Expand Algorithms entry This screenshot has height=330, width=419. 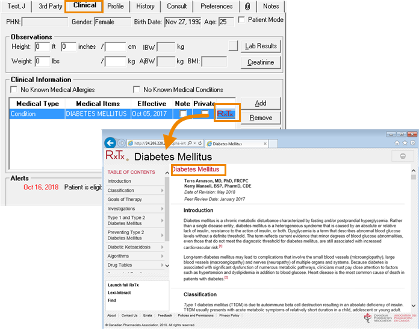(162, 256)
